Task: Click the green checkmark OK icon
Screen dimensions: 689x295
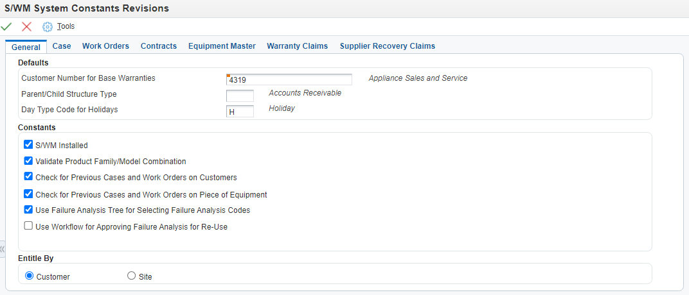Action: click(x=6, y=27)
